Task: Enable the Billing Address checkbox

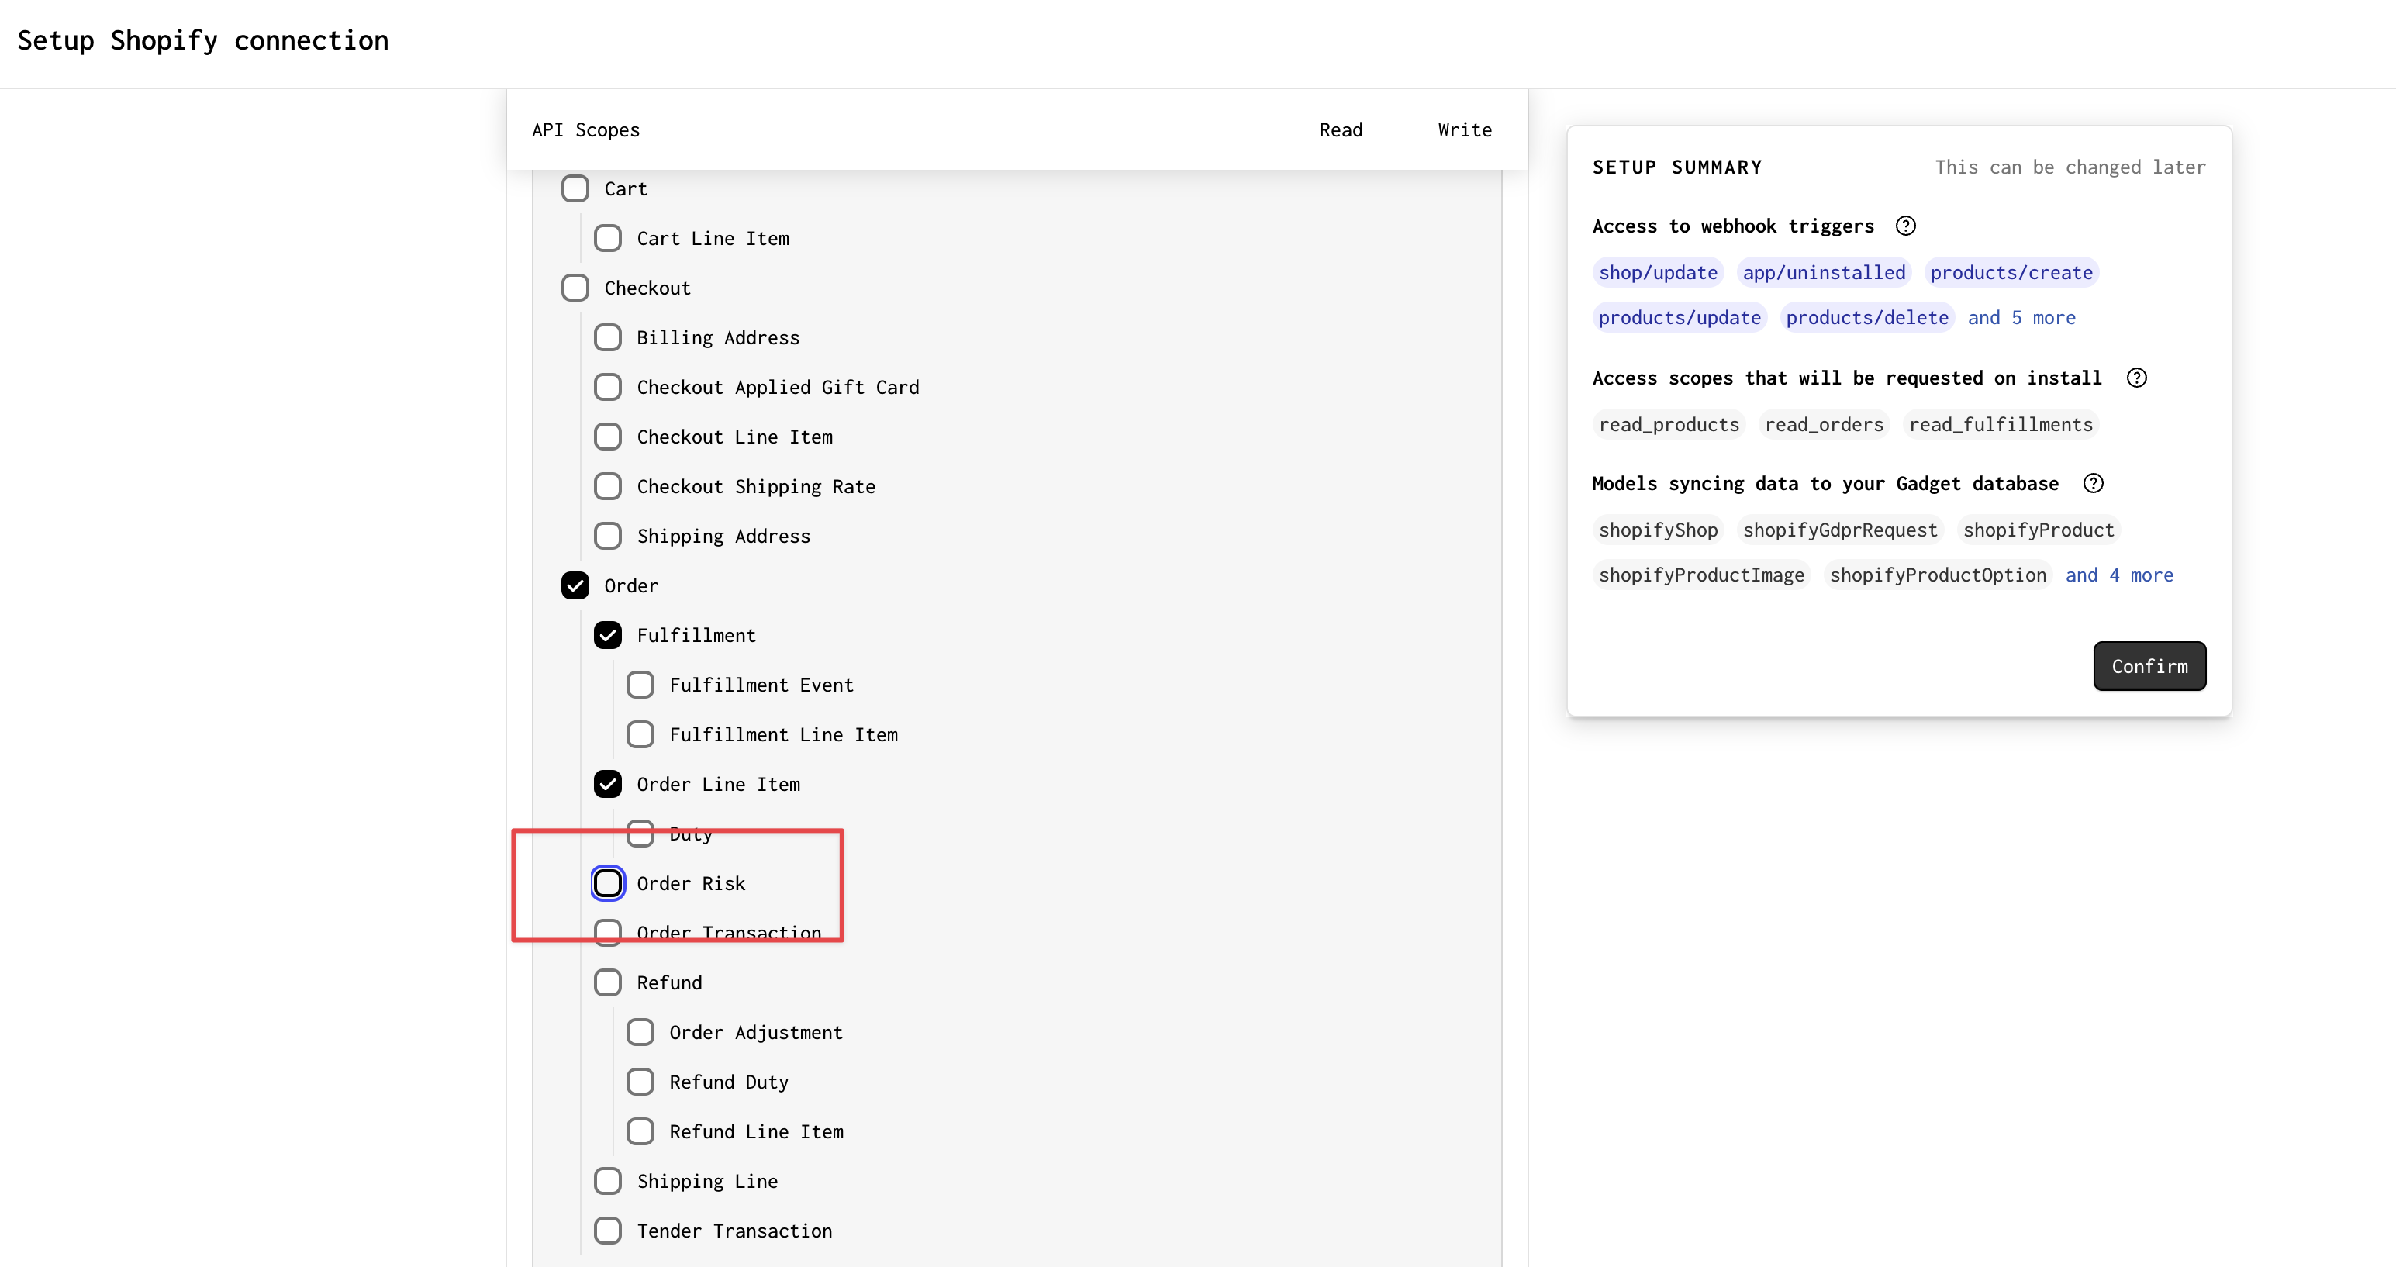Action: 607,337
